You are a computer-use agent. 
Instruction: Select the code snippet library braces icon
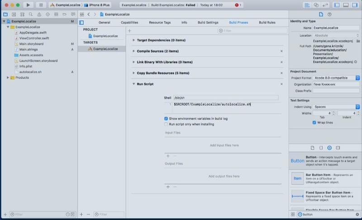click(x=320, y=148)
